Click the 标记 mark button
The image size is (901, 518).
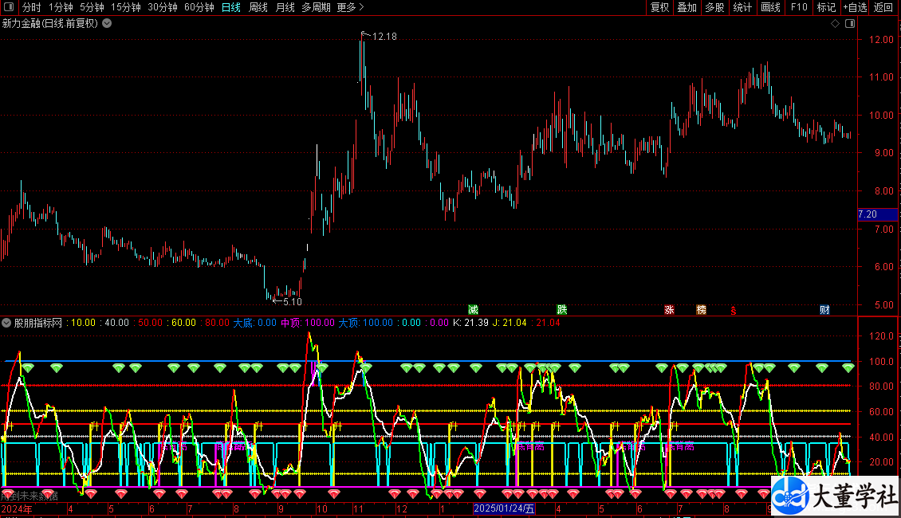pos(826,7)
